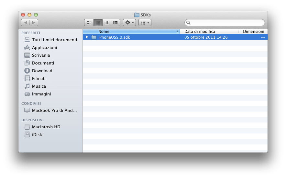Close the SDKs Finder window

click(x=23, y=15)
